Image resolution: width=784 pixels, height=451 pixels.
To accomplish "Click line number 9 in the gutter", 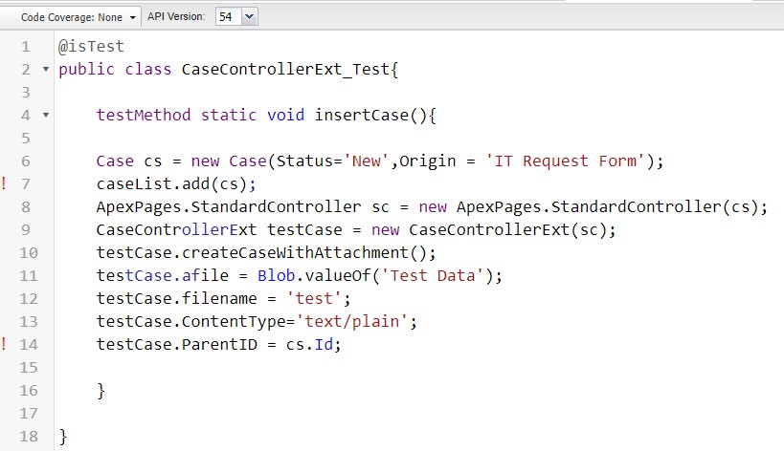I will pyautogui.click(x=25, y=229).
